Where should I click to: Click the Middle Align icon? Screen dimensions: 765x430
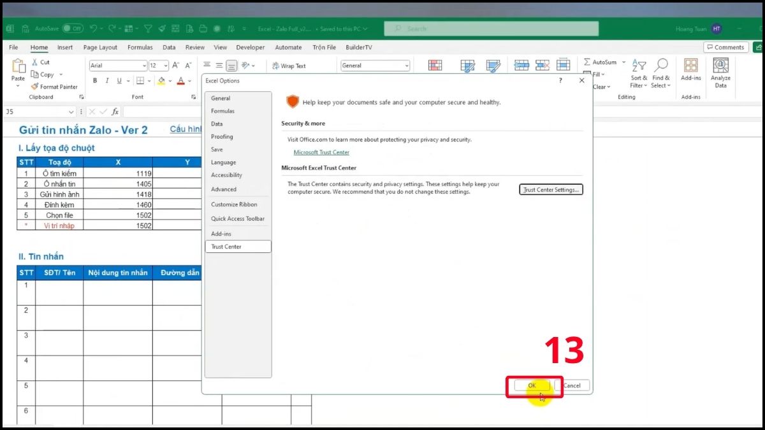tap(219, 66)
